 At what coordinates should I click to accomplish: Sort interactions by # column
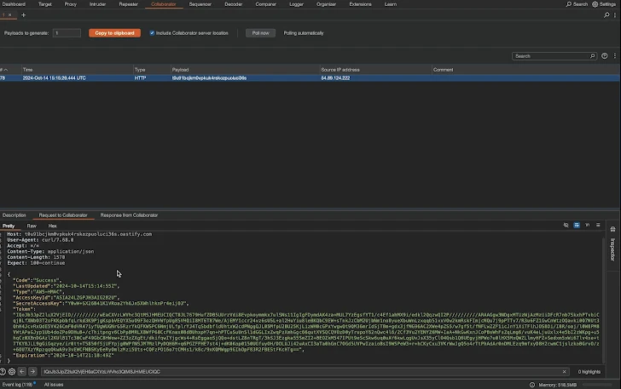pyautogui.click(x=4, y=70)
